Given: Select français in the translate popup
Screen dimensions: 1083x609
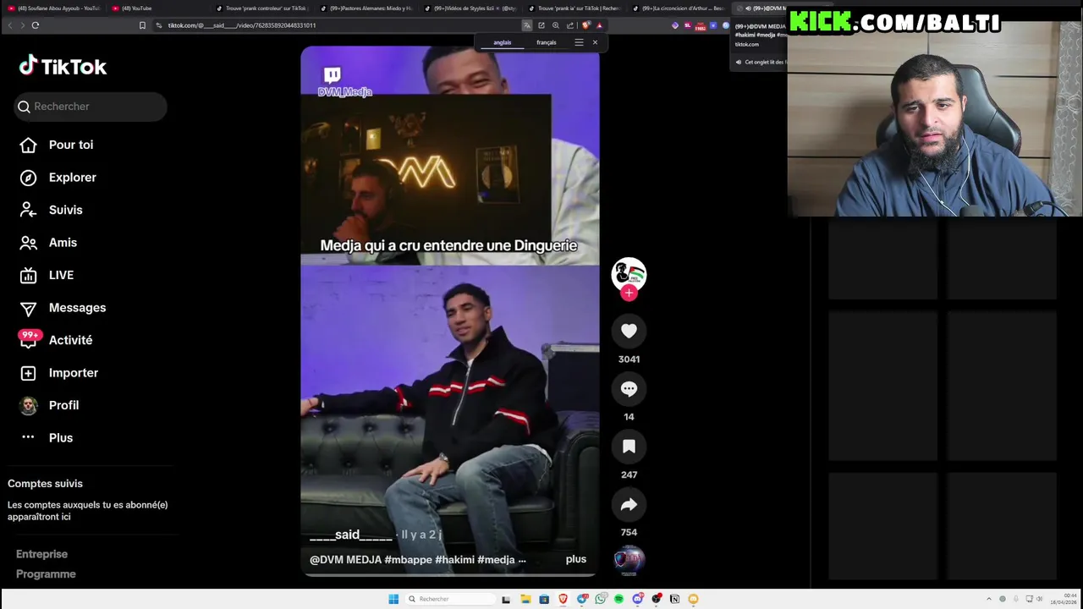Looking at the screenshot, I should [x=546, y=42].
